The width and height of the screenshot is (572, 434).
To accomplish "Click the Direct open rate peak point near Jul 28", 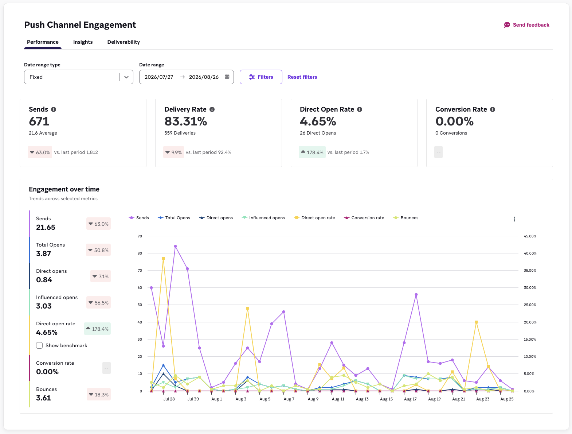I will [x=163, y=259].
